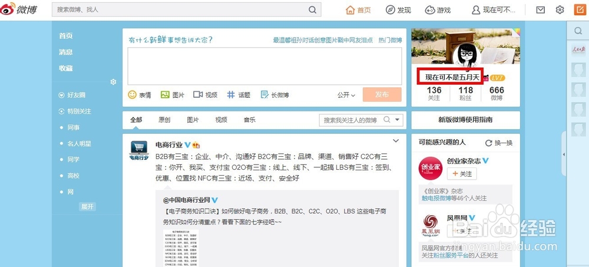Viewport: 589px width, 267px height.
Task: Open the arrow menu on 电商行业 post
Action: (x=396, y=141)
